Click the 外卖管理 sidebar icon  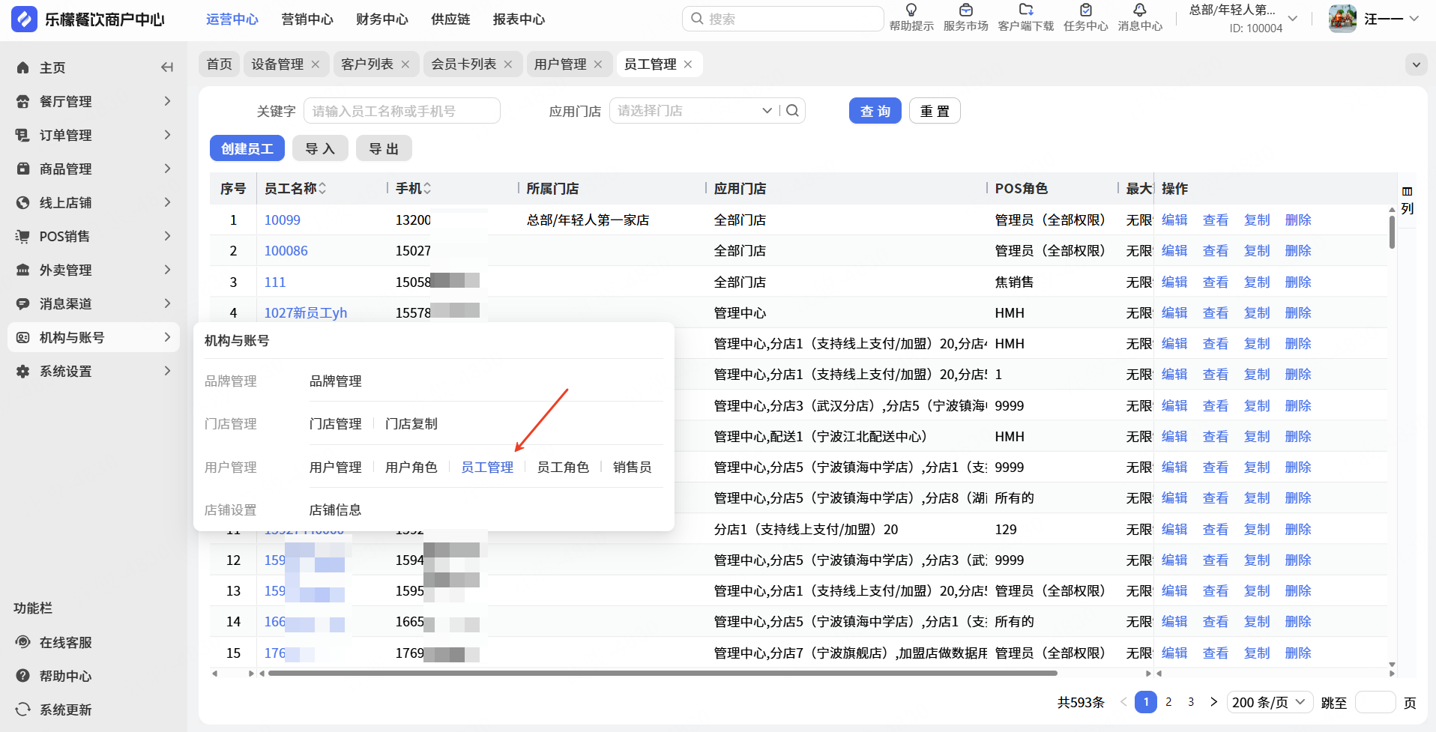(23, 270)
